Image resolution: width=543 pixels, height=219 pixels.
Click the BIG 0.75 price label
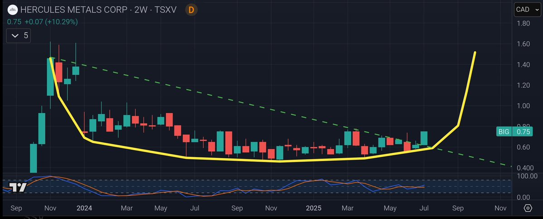514,131
